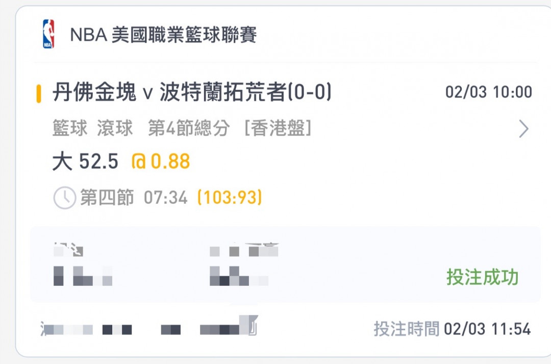Click the match start time 02/03 10:00
The image size is (551, 364).
488,92
